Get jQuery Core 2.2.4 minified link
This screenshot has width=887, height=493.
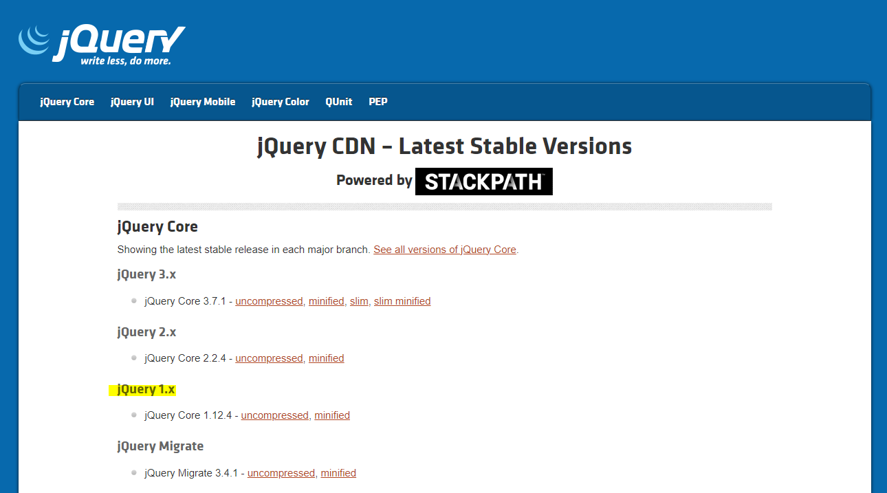327,358
